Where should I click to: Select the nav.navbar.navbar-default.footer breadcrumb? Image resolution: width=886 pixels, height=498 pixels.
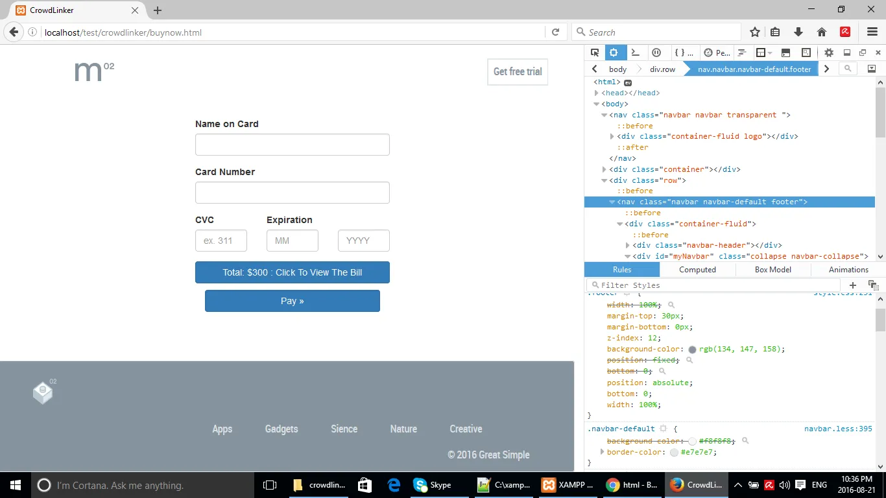[x=754, y=69]
